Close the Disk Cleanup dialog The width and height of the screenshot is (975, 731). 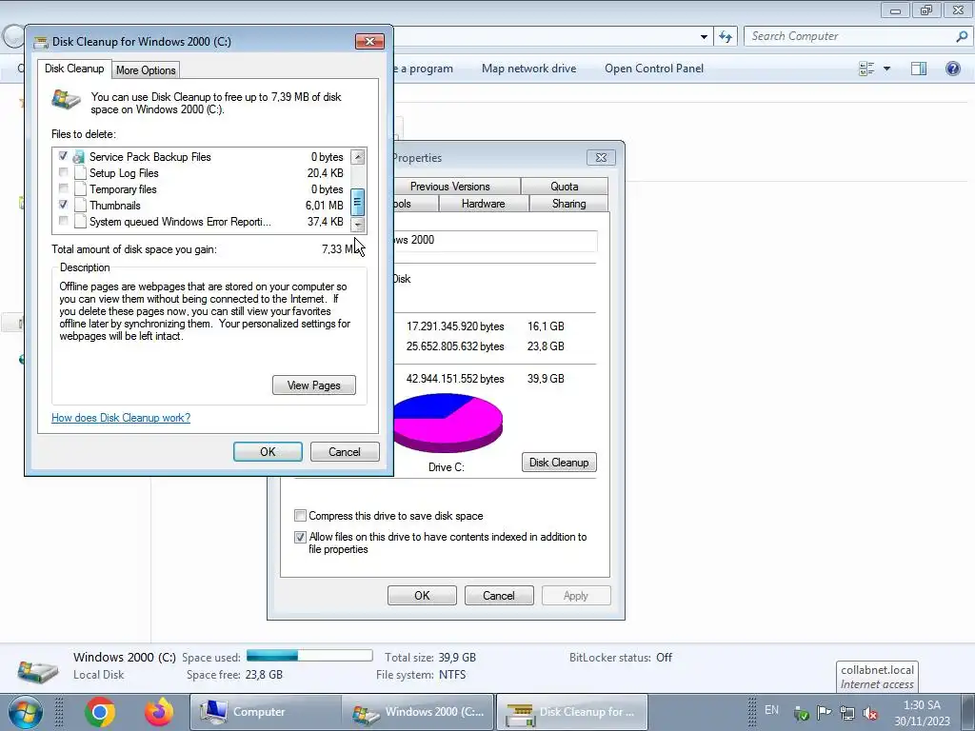coord(370,42)
